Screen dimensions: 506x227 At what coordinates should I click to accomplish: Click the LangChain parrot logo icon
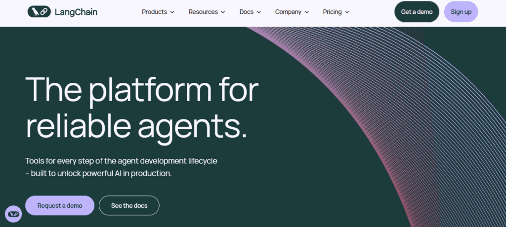coord(39,12)
